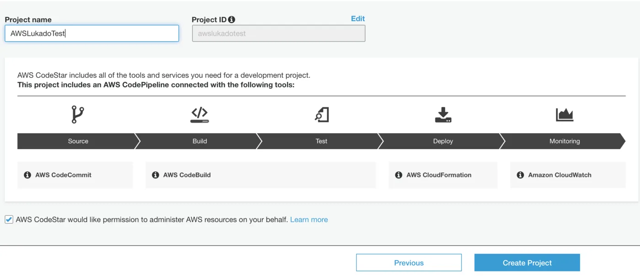Click the Source branch icon
This screenshot has width=640, height=276.
tap(78, 114)
